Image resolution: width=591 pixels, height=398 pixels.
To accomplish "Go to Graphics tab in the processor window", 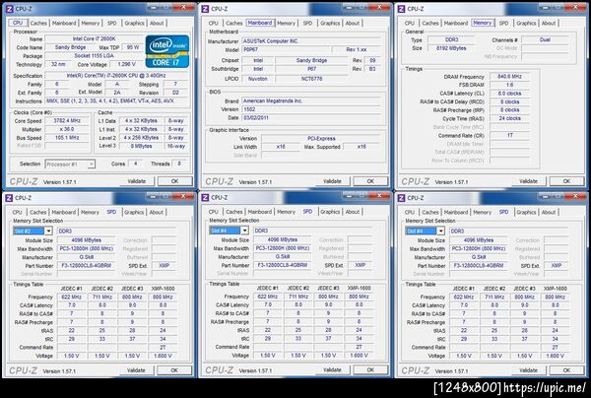I will tap(134, 23).
